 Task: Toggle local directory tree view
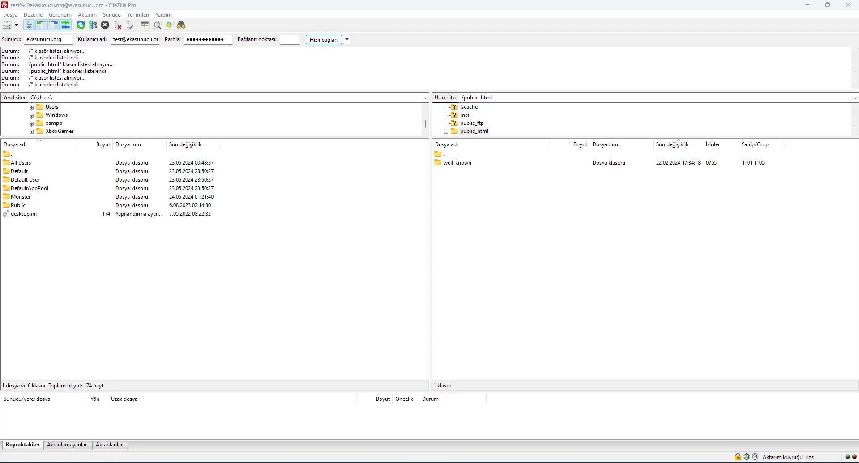tap(41, 25)
